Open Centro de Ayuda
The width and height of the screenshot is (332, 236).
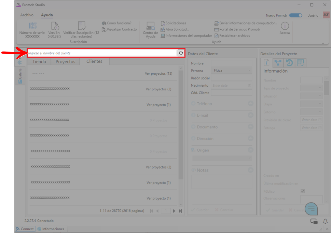point(150,30)
